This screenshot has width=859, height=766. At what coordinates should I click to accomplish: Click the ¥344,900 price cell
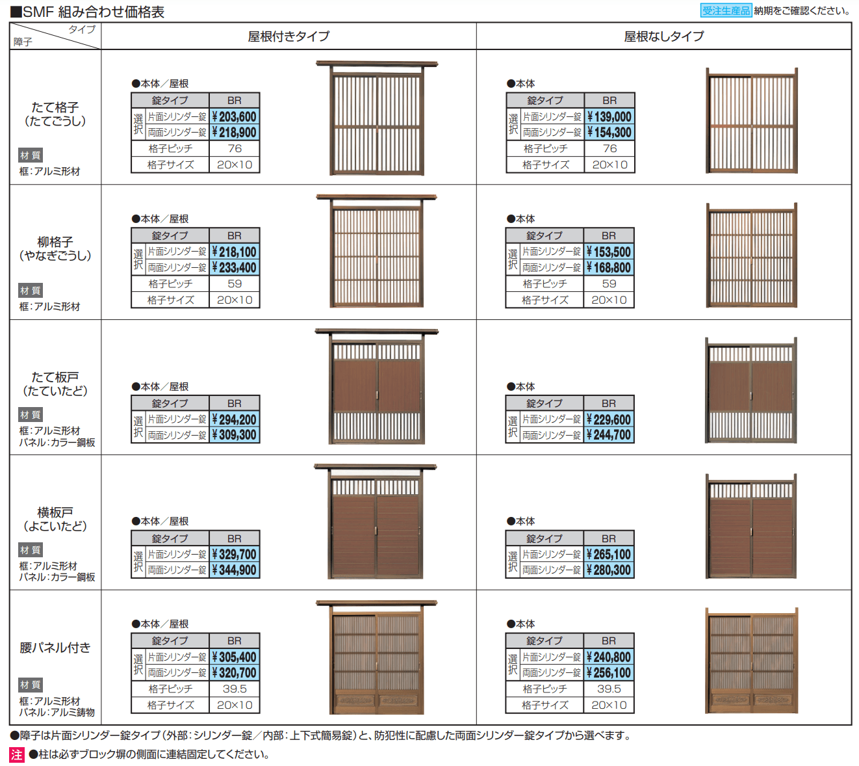[235, 570]
